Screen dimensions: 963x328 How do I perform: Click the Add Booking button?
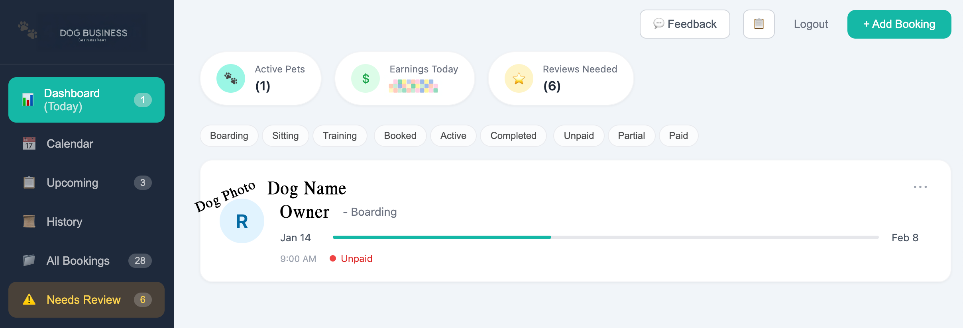click(899, 24)
